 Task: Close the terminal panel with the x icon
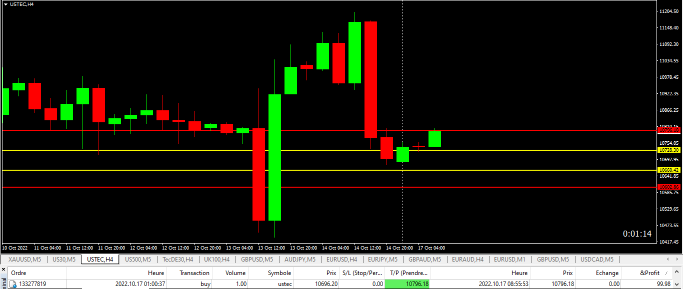click(3, 270)
